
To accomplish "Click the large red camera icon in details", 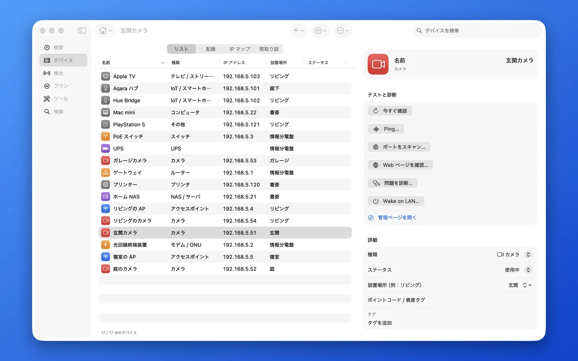I will click(378, 64).
